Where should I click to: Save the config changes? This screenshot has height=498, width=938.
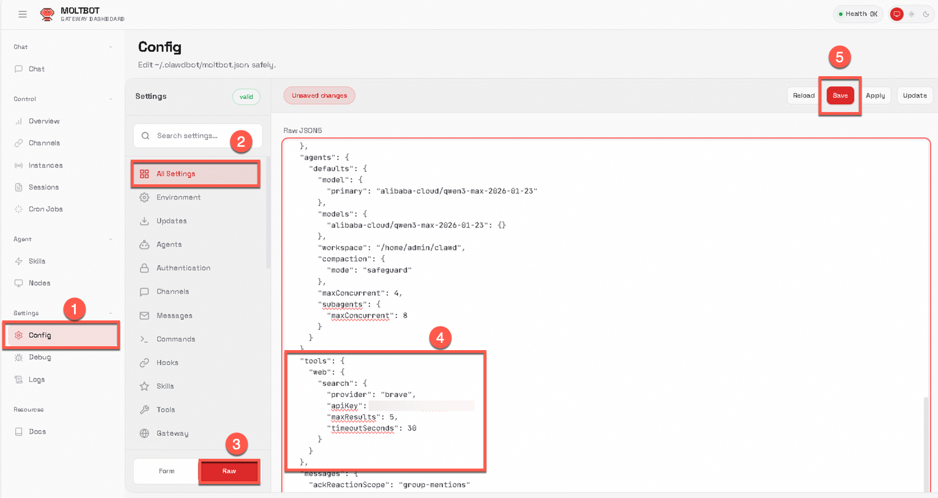click(840, 96)
